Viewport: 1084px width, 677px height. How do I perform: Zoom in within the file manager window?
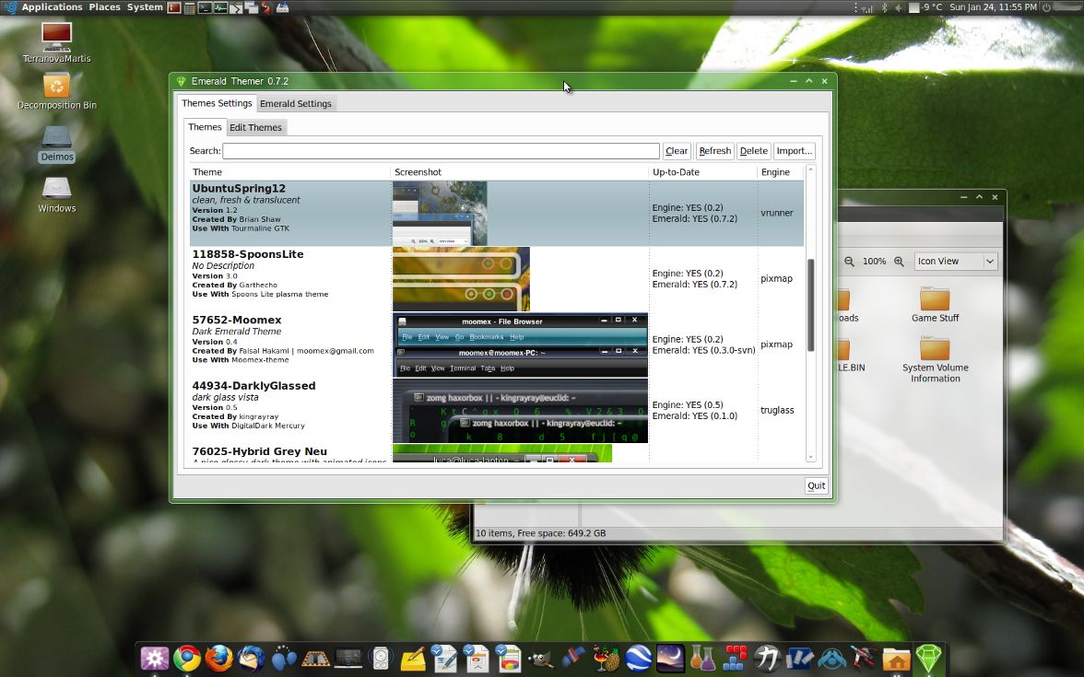(899, 262)
